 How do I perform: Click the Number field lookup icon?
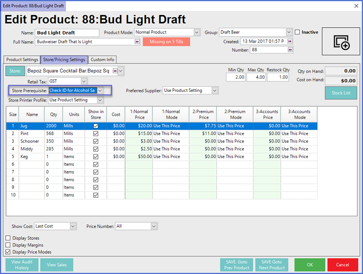tap(290, 50)
